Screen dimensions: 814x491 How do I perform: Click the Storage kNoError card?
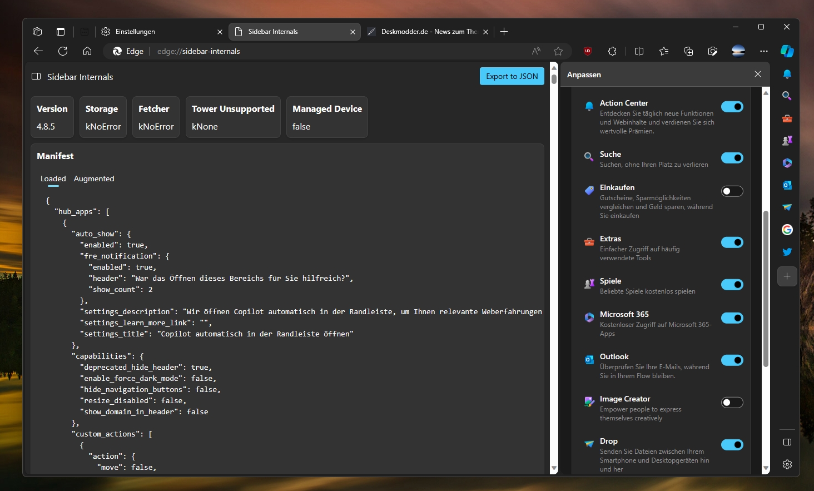tap(103, 117)
